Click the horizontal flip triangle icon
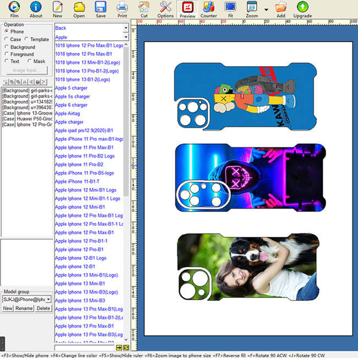This screenshot has width=358, height=358. 25,82
